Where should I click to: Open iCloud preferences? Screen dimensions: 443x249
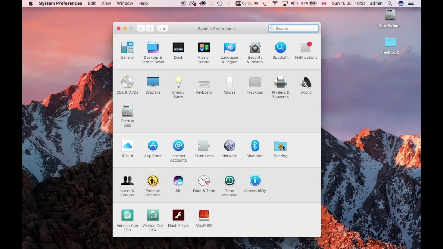127,149
